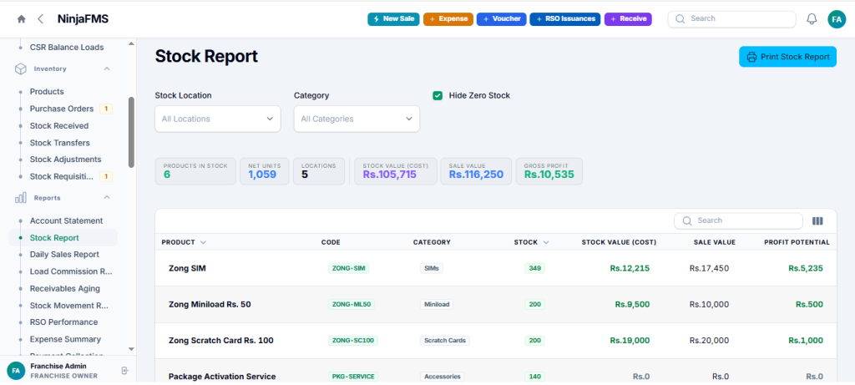Open Stock Requisitions in sidebar
The image size is (855, 385).
point(62,177)
